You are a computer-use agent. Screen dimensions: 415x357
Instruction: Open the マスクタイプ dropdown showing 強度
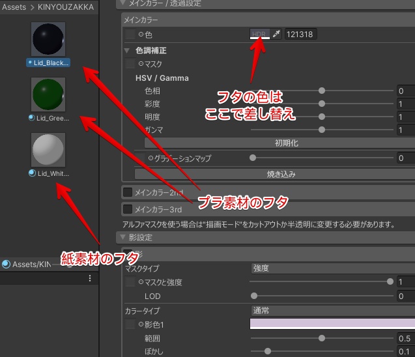click(333, 268)
